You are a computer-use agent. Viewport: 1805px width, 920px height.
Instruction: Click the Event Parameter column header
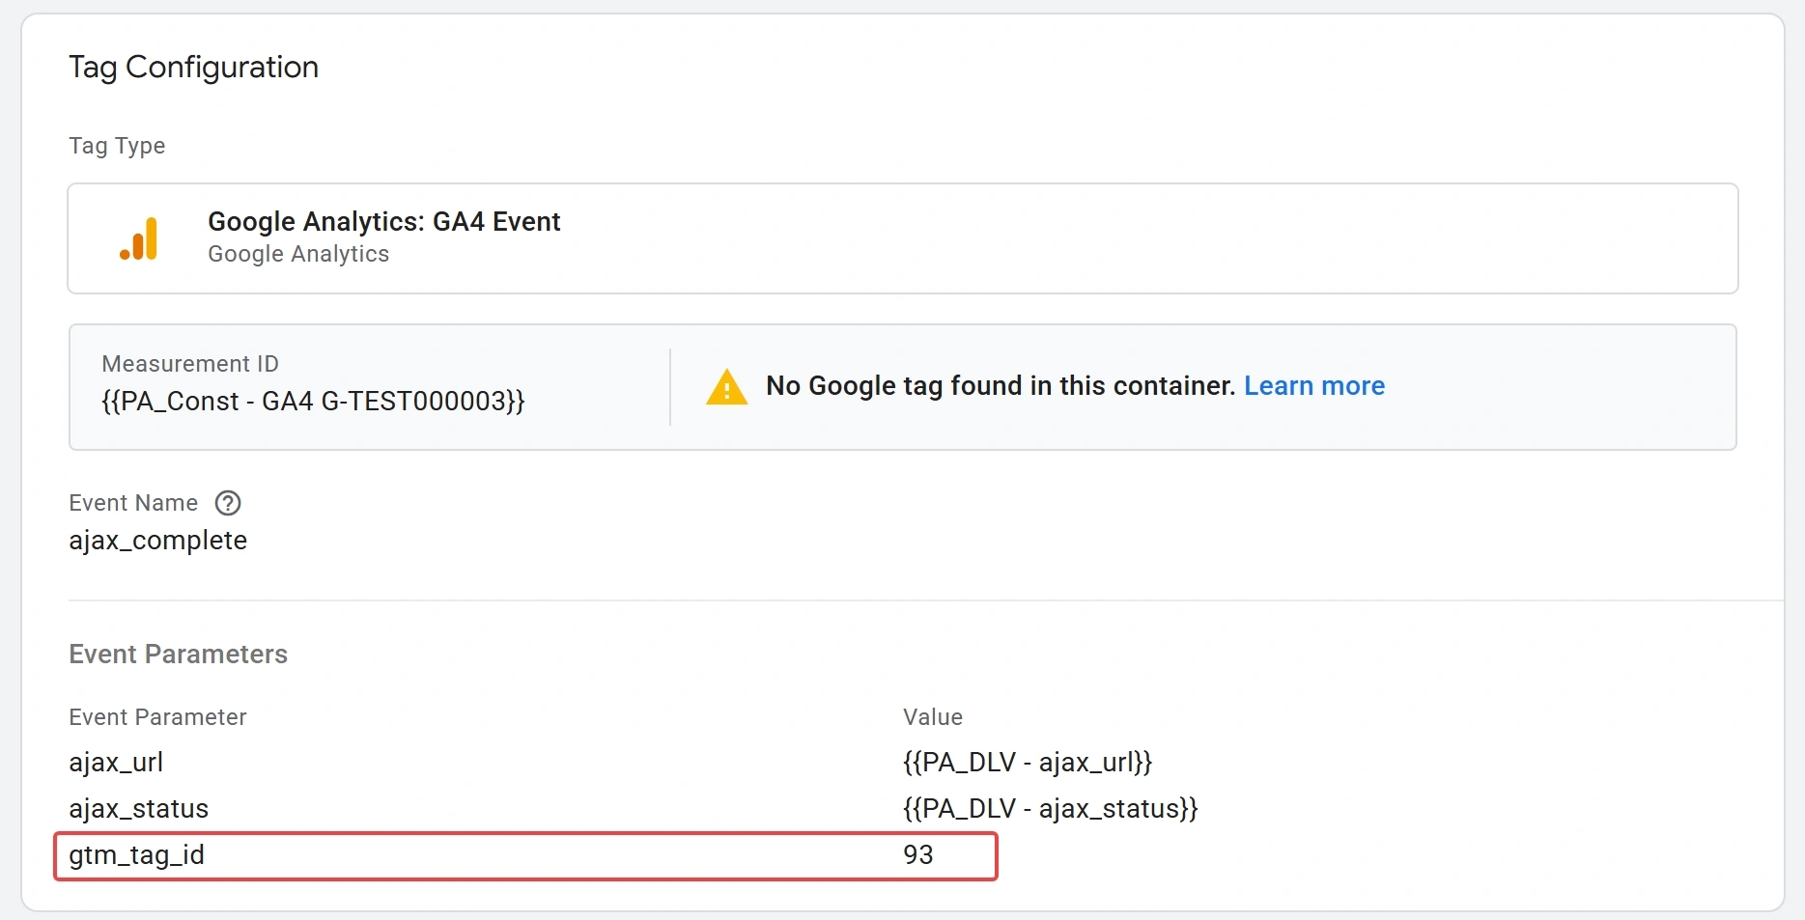click(157, 717)
